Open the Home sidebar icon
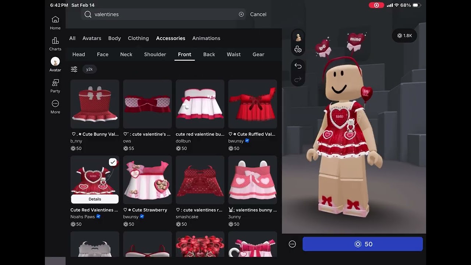Image resolution: width=471 pixels, height=265 pixels. click(x=55, y=22)
